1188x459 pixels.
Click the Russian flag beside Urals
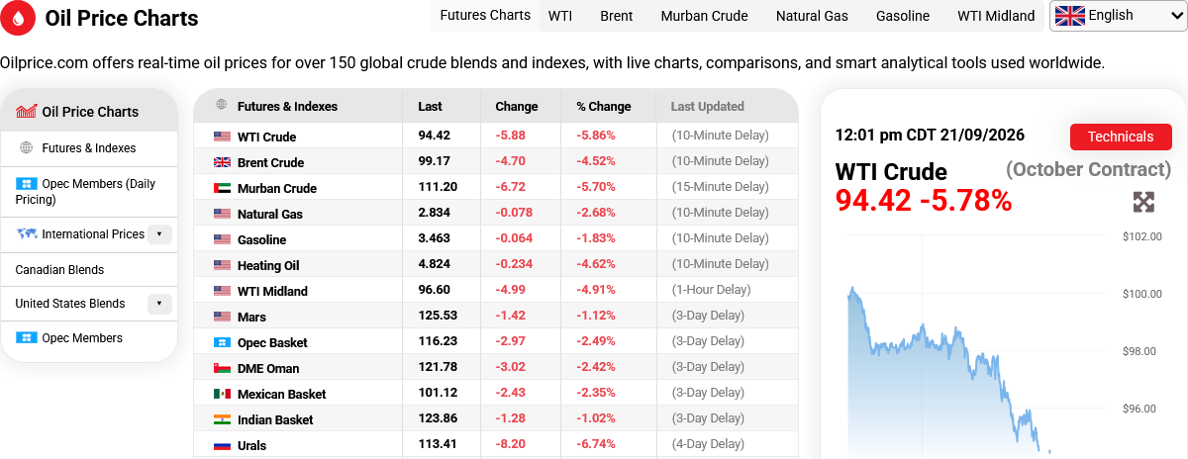coord(222,445)
